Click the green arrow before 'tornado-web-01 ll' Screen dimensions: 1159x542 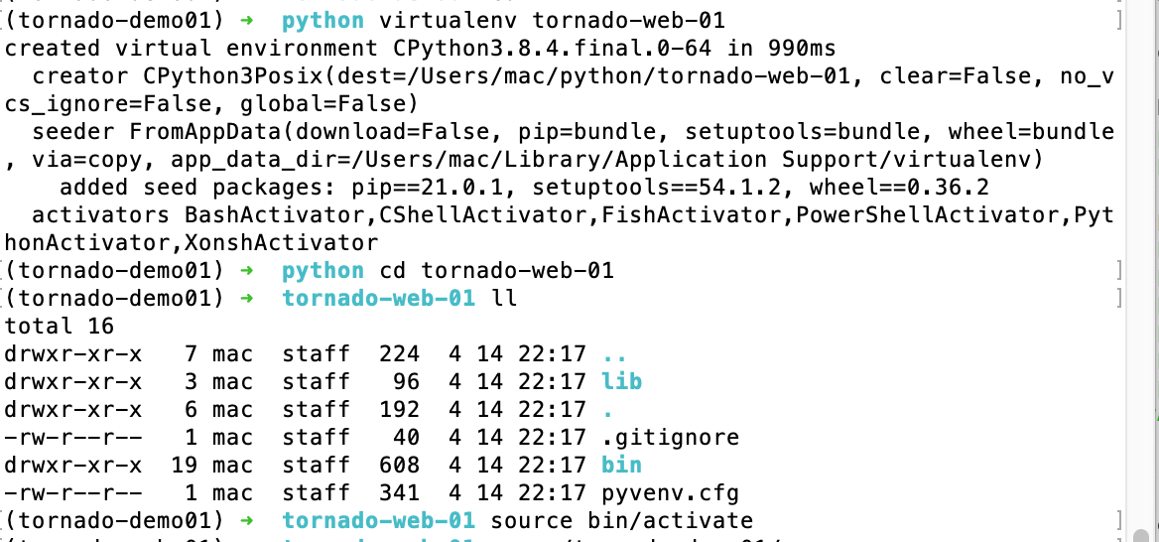[x=248, y=298]
